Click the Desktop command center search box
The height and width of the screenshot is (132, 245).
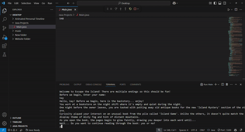point(124,3)
